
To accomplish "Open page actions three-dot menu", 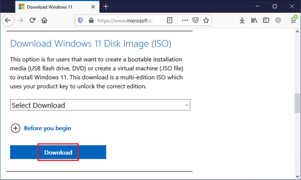I will pyautogui.click(x=185, y=20).
